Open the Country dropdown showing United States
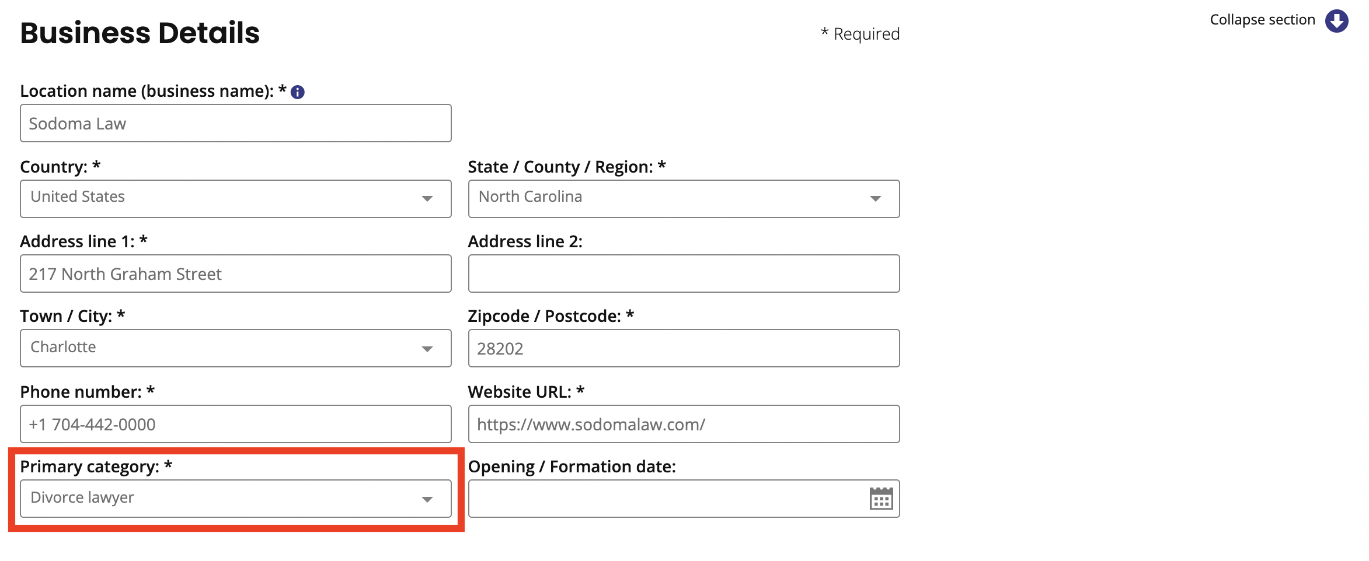This screenshot has width=1369, height=561. 236,199
